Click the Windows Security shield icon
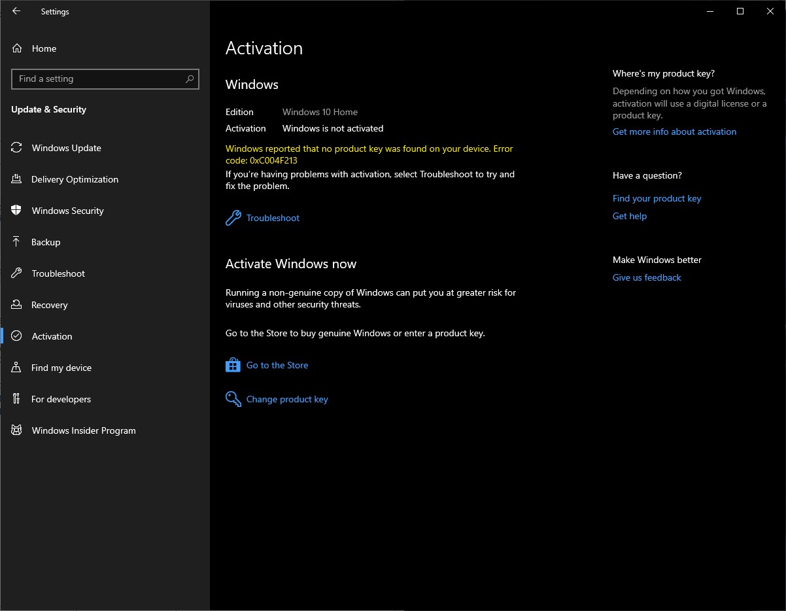This screenshot has height=611, width=786. point(17,211)
